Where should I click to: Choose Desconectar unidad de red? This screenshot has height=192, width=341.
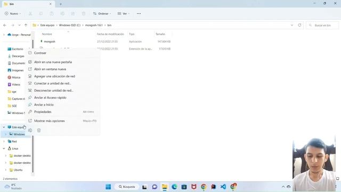point(63,91)
